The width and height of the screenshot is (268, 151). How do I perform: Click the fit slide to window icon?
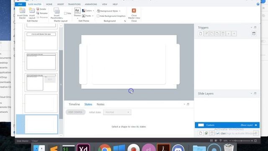pyautogui.click(x=255, y=141)
